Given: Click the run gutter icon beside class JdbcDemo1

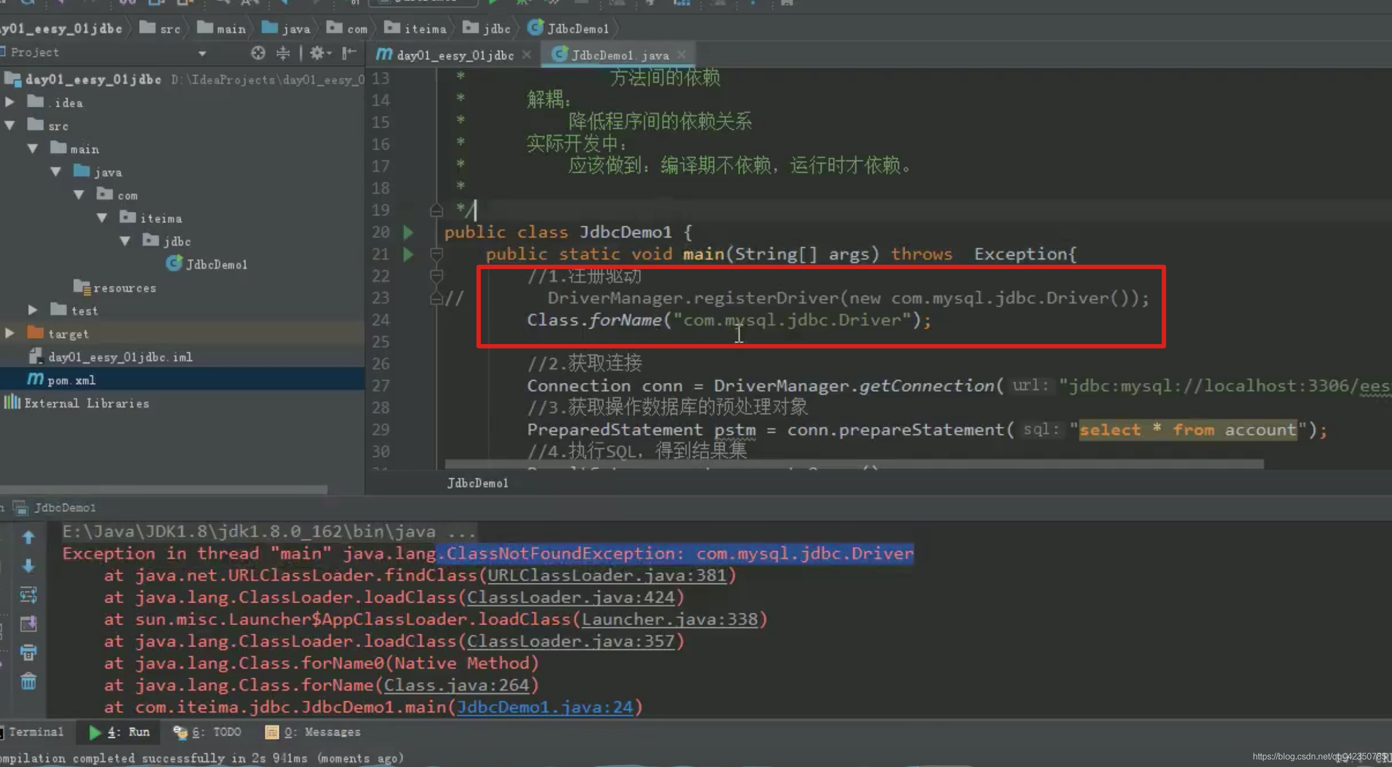Looking at the screenshot, I should (408, 232).
